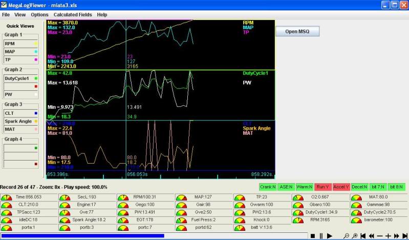Click the Spark Angle:18.2 gauge reading
The height and width of the screenshot is (240, 409).
[x=89, y=220]
